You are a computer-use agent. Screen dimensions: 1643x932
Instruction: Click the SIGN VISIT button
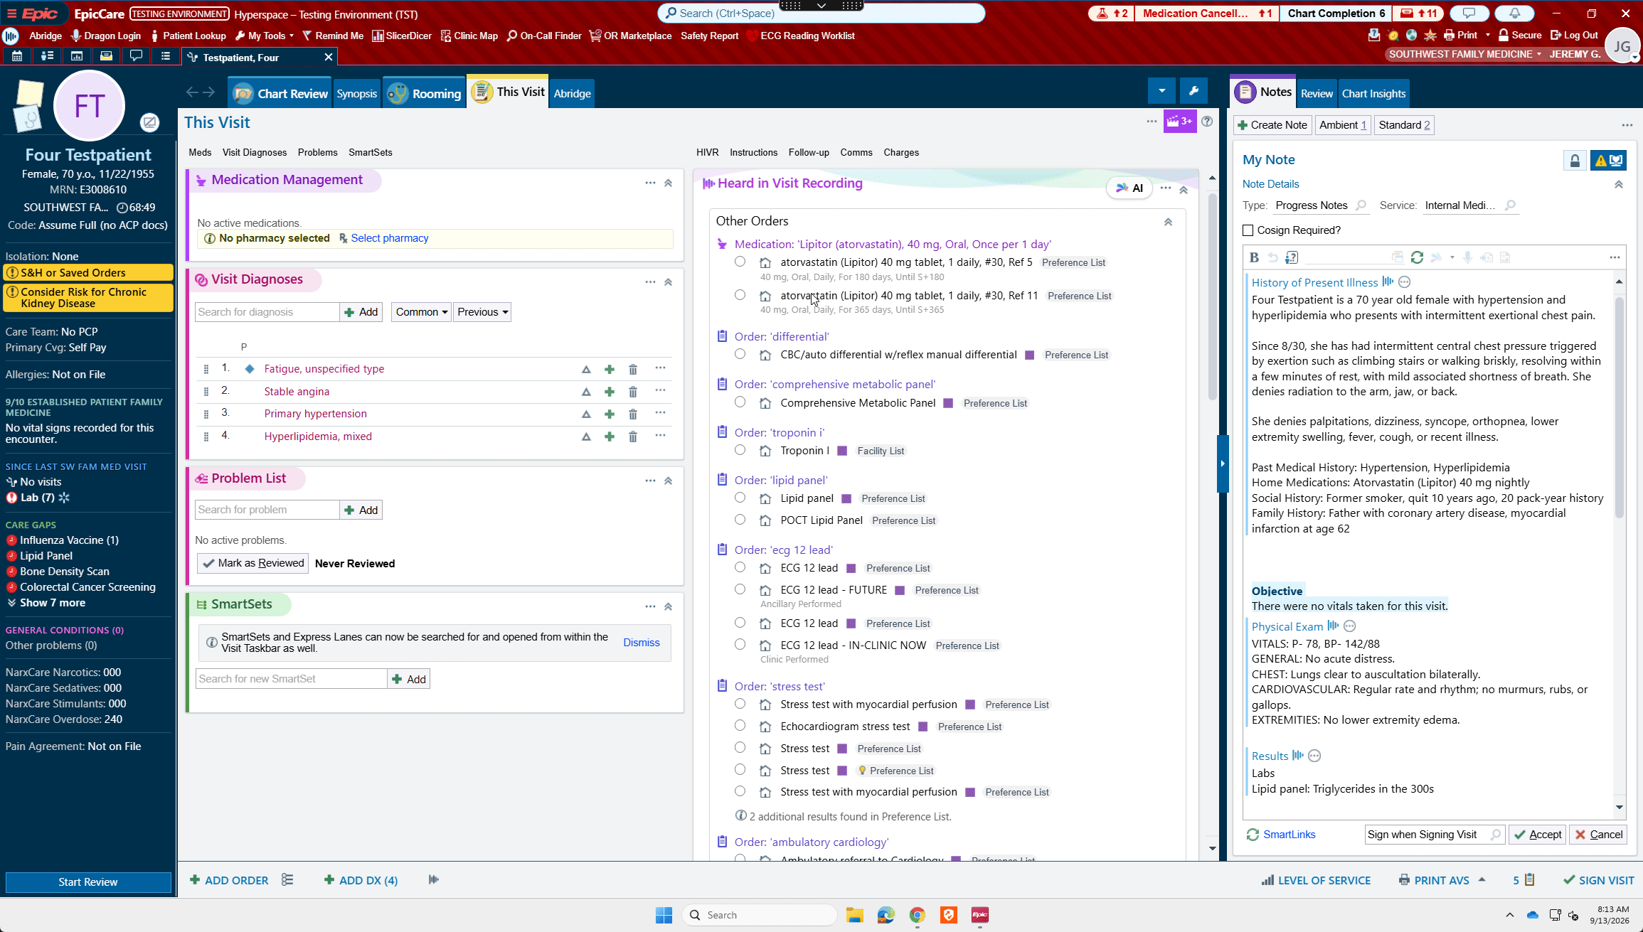(x=1598, y=880)
